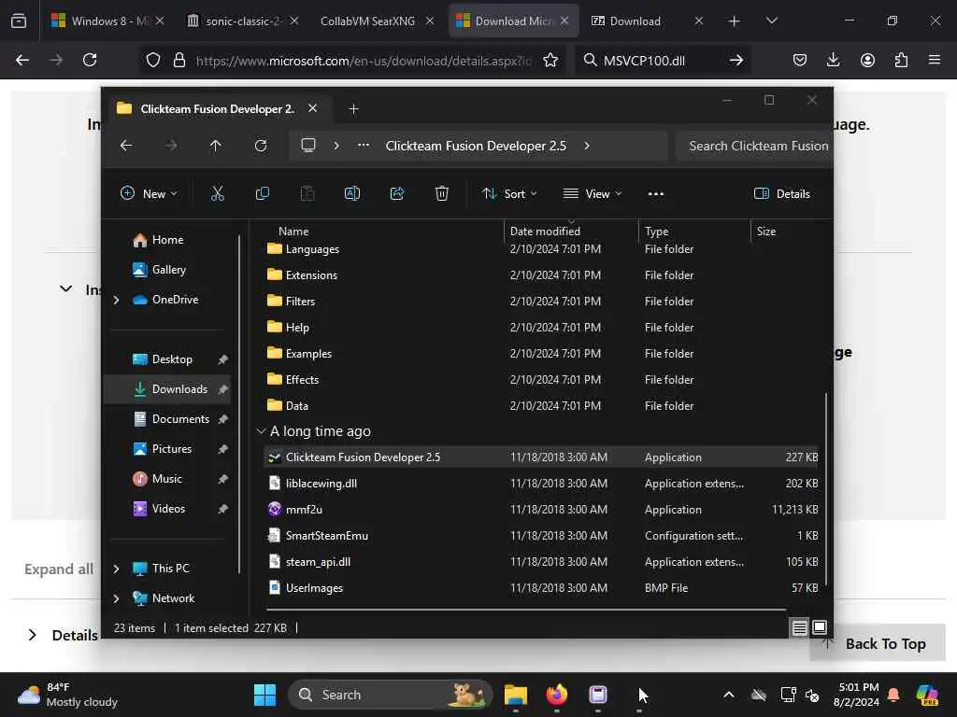Select the Clickteam Fusion Developer Explorer tab

[x=217, y=108]
